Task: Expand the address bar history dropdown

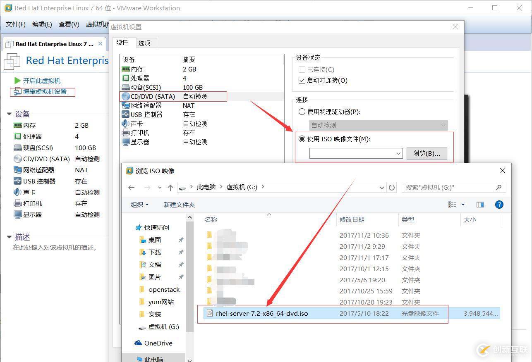Action: click(x=382, y=188)
